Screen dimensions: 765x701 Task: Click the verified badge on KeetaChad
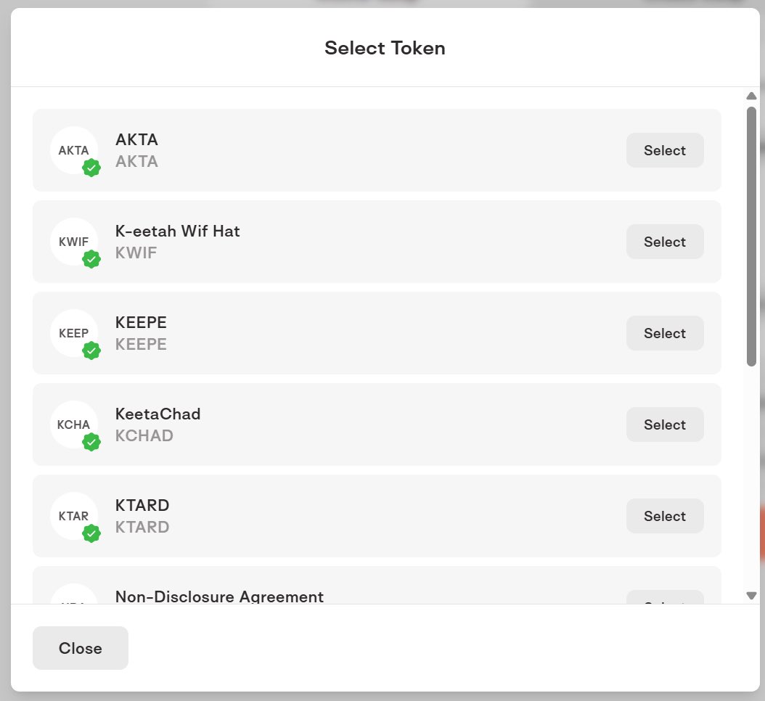tap(91, 442)
